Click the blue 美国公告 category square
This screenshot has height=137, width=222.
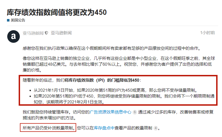click(x=8, y=20)
